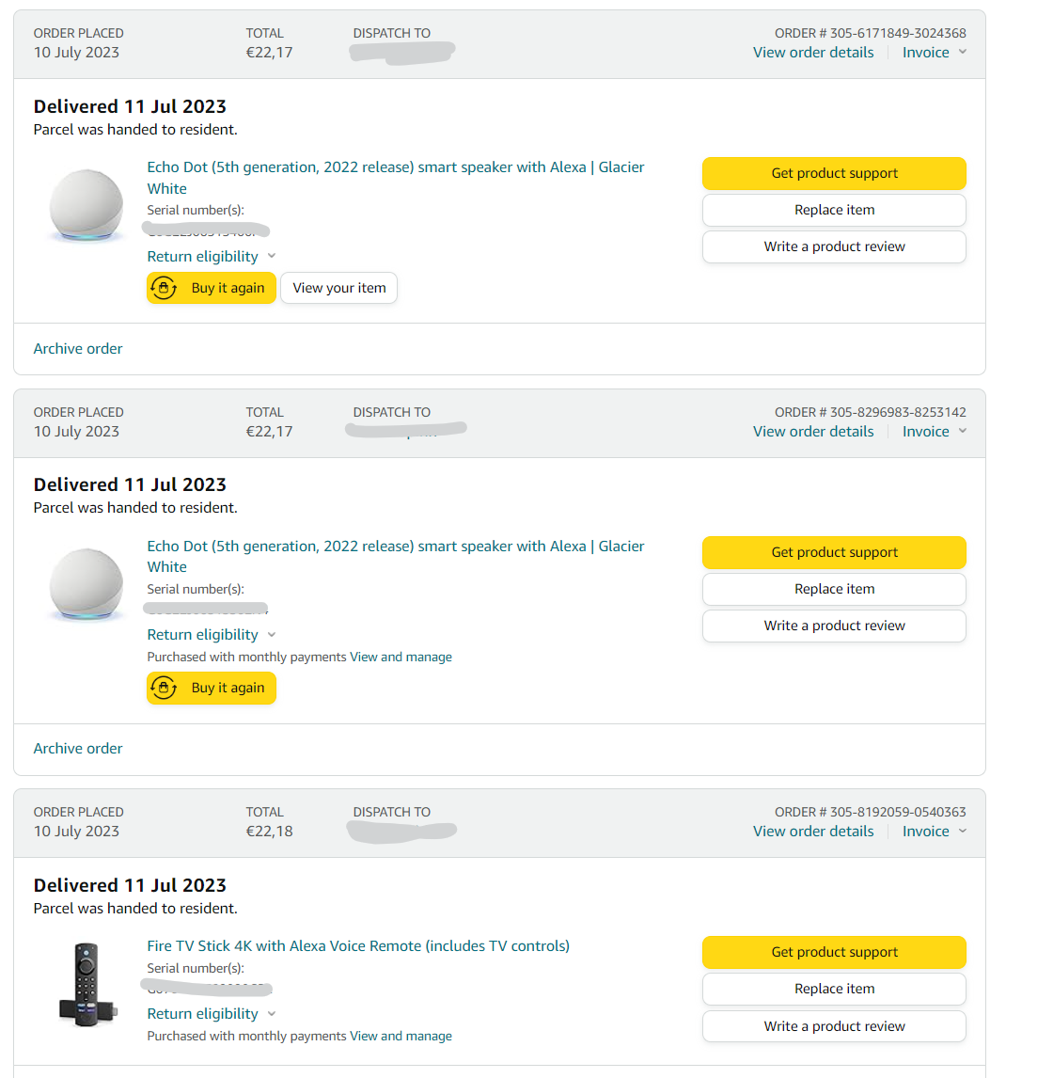Open second Echo Dot product image
Image resolution: width=1053 pixels, height=1078 pixels.
coord(86,585)
